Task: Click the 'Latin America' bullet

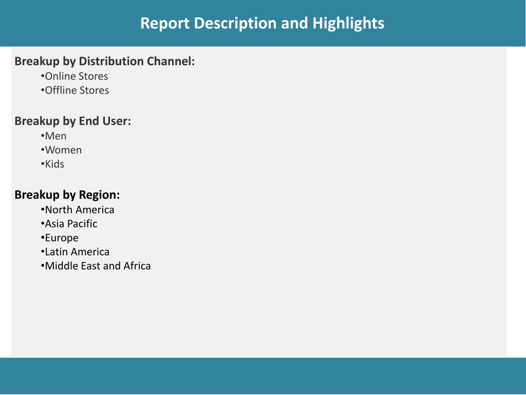Action: [75, 252]
